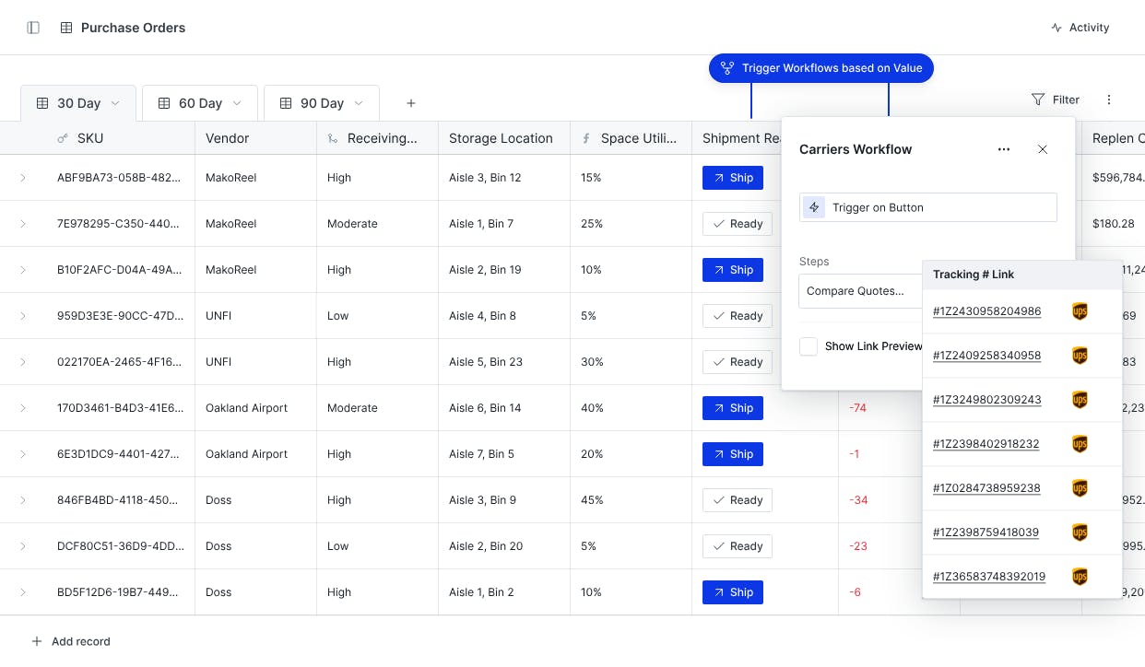Click Ready button for Aisle 1, Bin 7

pos(737,224)
